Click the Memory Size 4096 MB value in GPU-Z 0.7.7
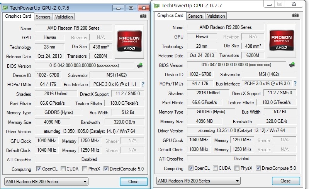The image size is (309, 189). (204, 121)
